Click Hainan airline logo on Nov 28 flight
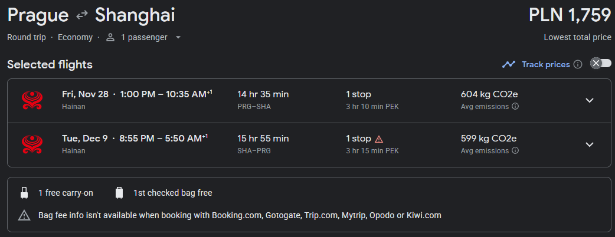The height and width of the screenshot is (237, 615). (x=31, y=100)
